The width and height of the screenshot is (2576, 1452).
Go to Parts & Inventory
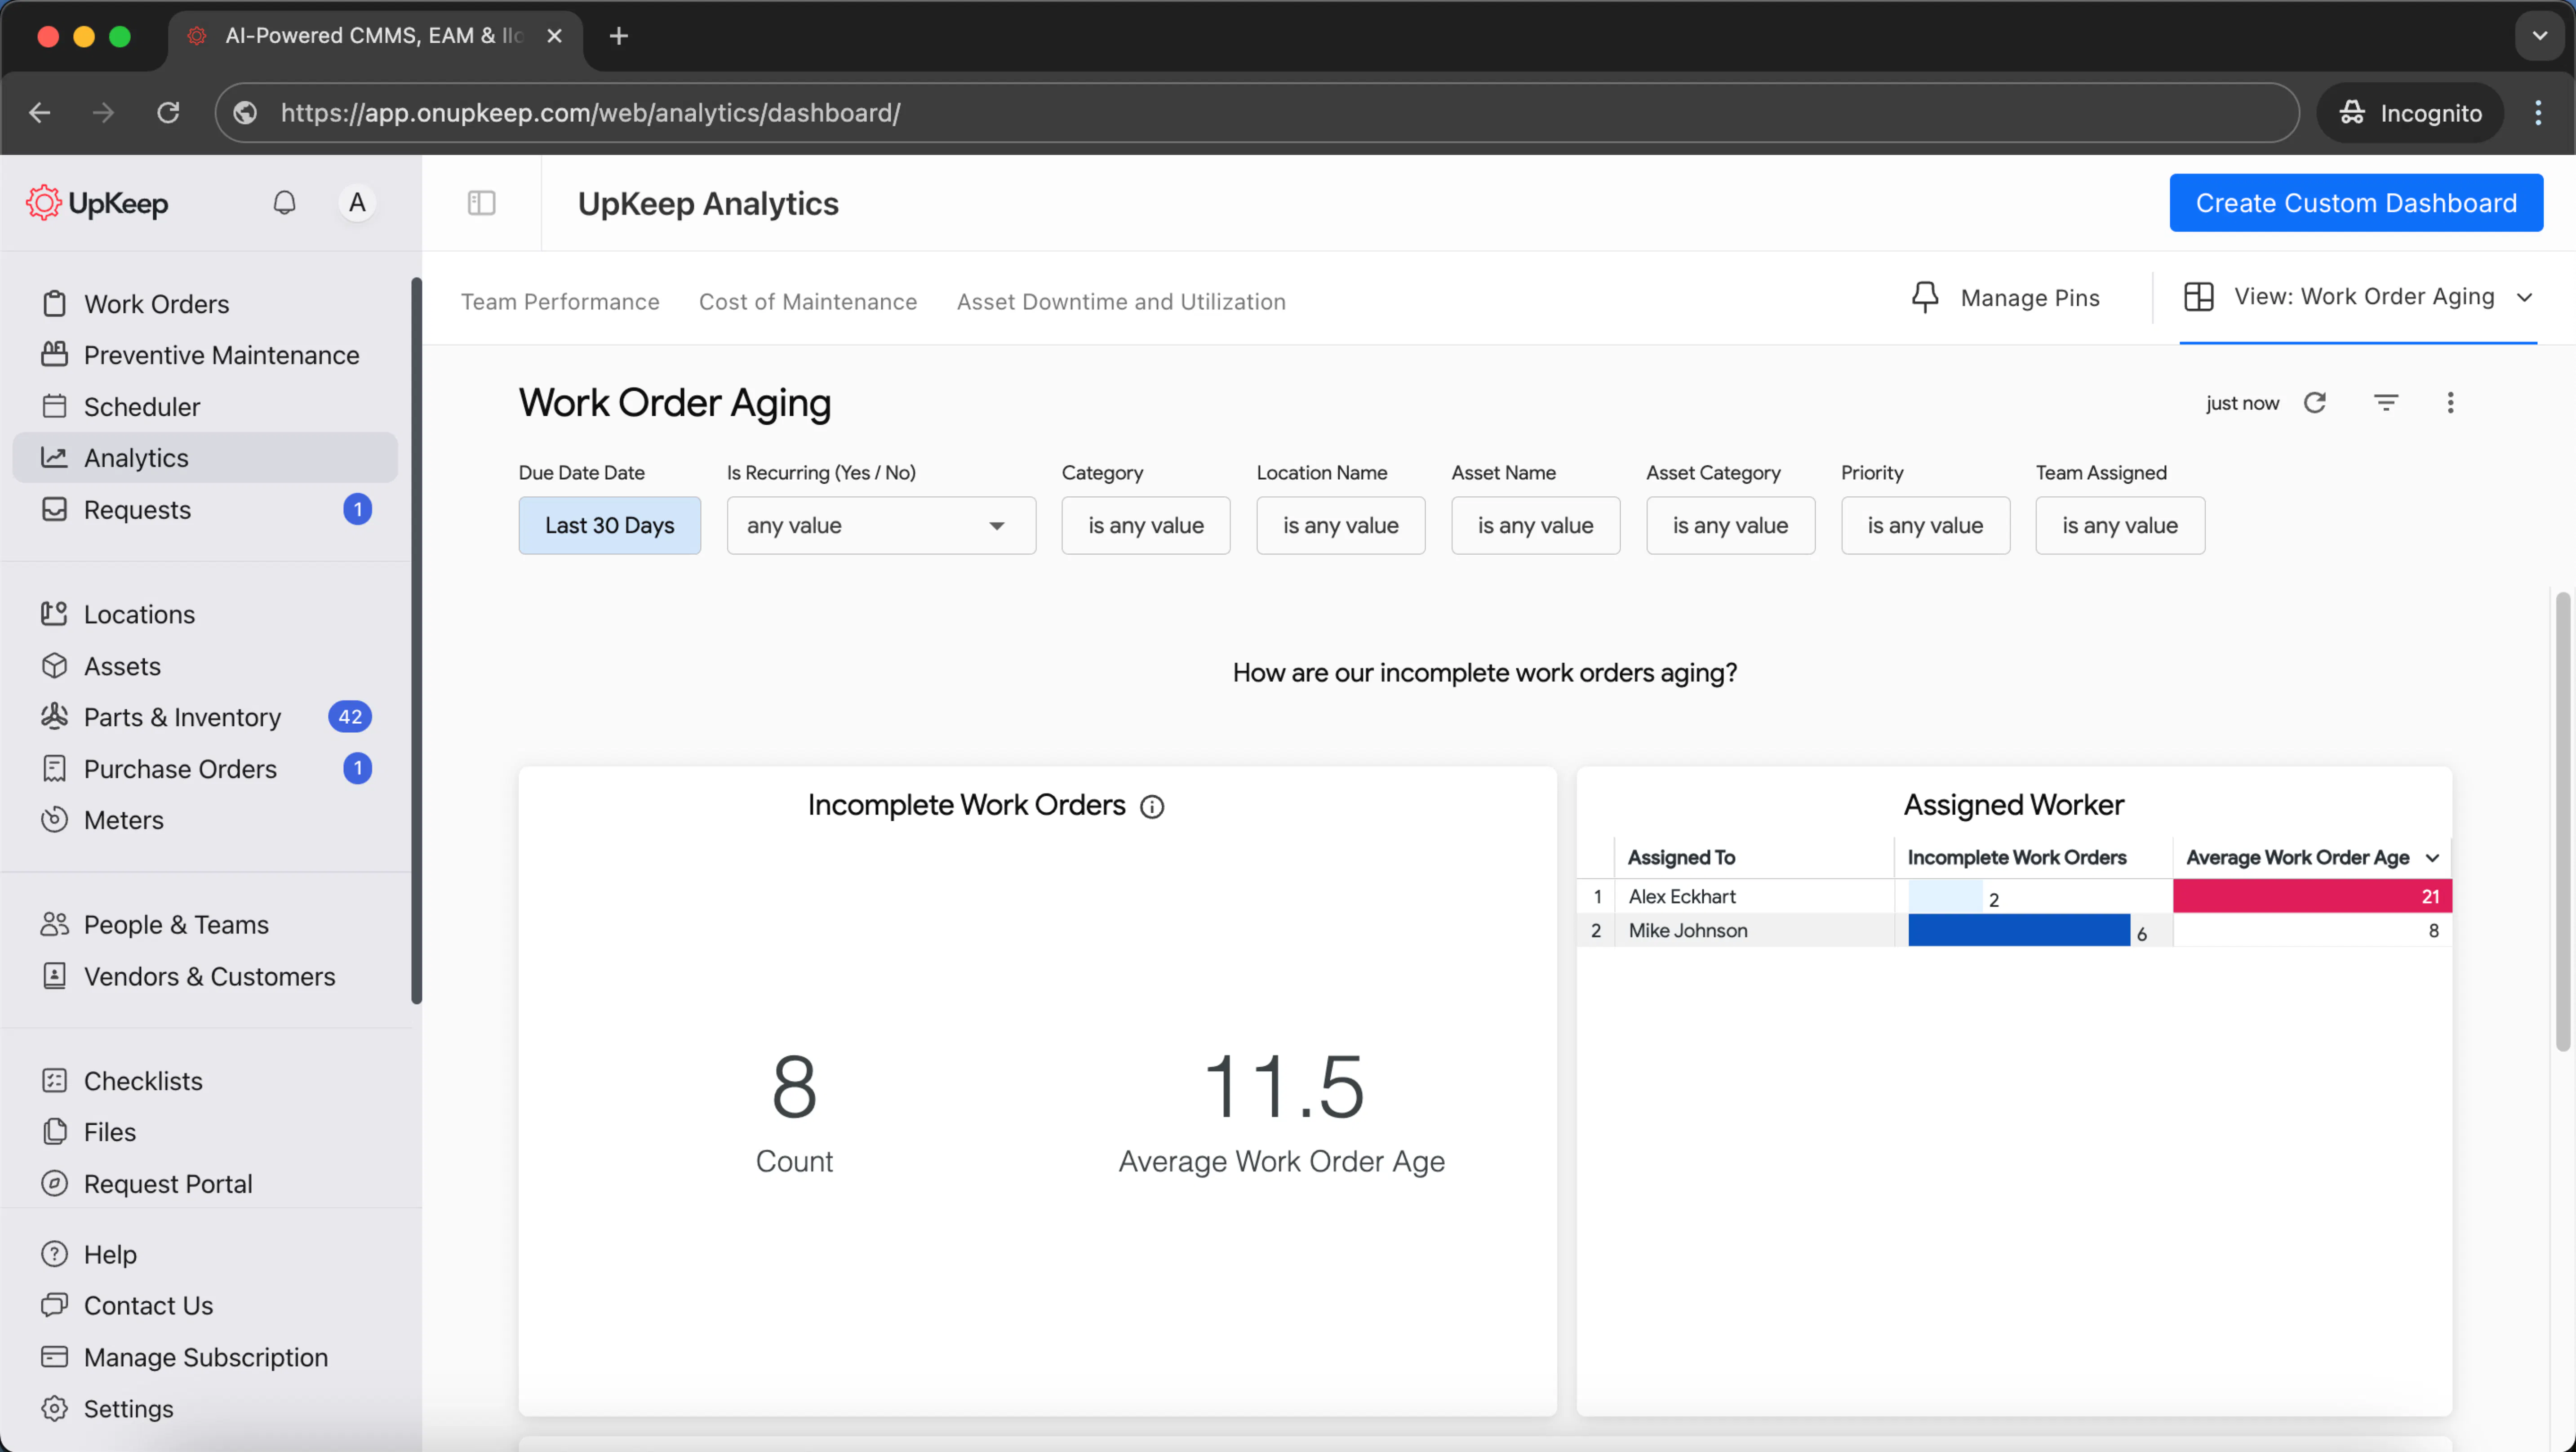coord(182,717)
